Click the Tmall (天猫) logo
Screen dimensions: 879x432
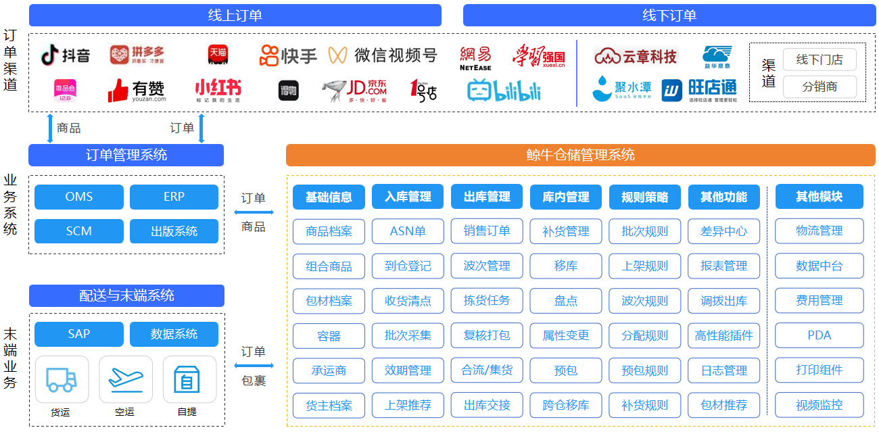(x=217, y=55)
